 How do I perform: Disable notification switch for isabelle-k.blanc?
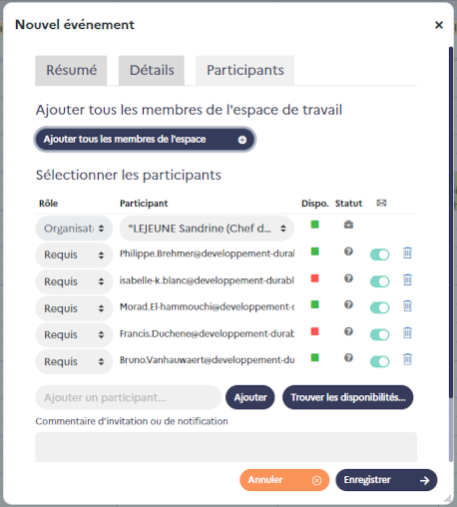click(x=379, y=281)
